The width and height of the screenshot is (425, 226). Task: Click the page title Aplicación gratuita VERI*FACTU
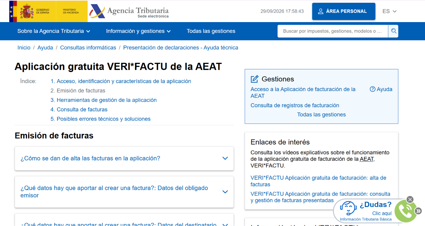118,67
